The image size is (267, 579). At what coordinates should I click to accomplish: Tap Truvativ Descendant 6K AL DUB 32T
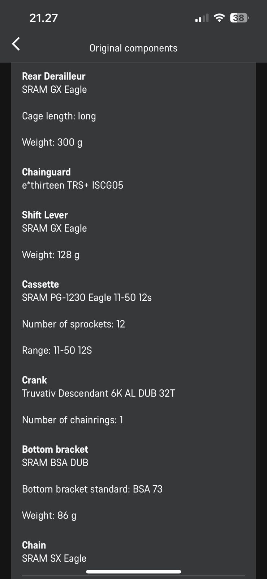click(x=99, y=393)
